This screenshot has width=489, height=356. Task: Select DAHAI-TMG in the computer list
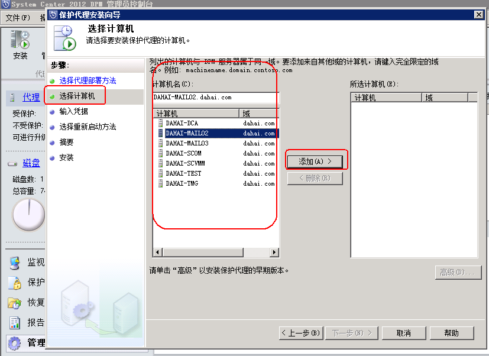pos(216,183)
